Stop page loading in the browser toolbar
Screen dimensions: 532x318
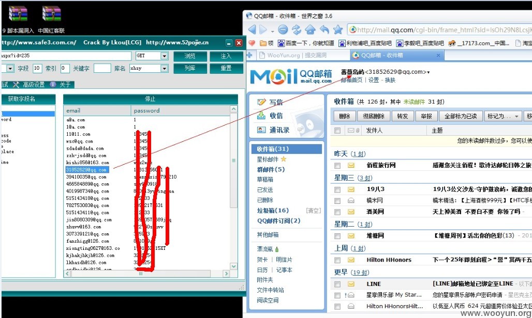pyautogui.click(x=283, y=30)
